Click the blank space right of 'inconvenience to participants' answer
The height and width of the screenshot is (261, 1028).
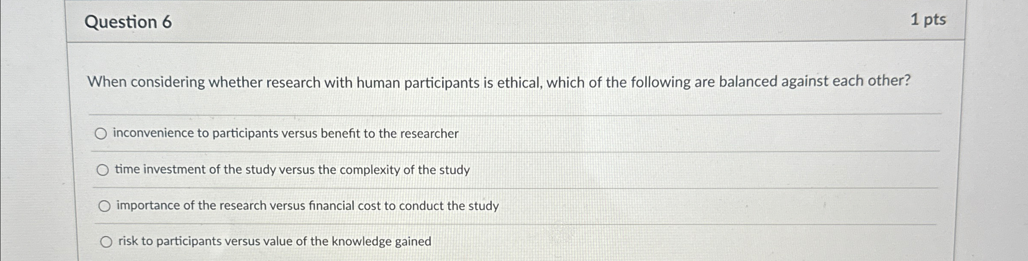coord(699,134)
